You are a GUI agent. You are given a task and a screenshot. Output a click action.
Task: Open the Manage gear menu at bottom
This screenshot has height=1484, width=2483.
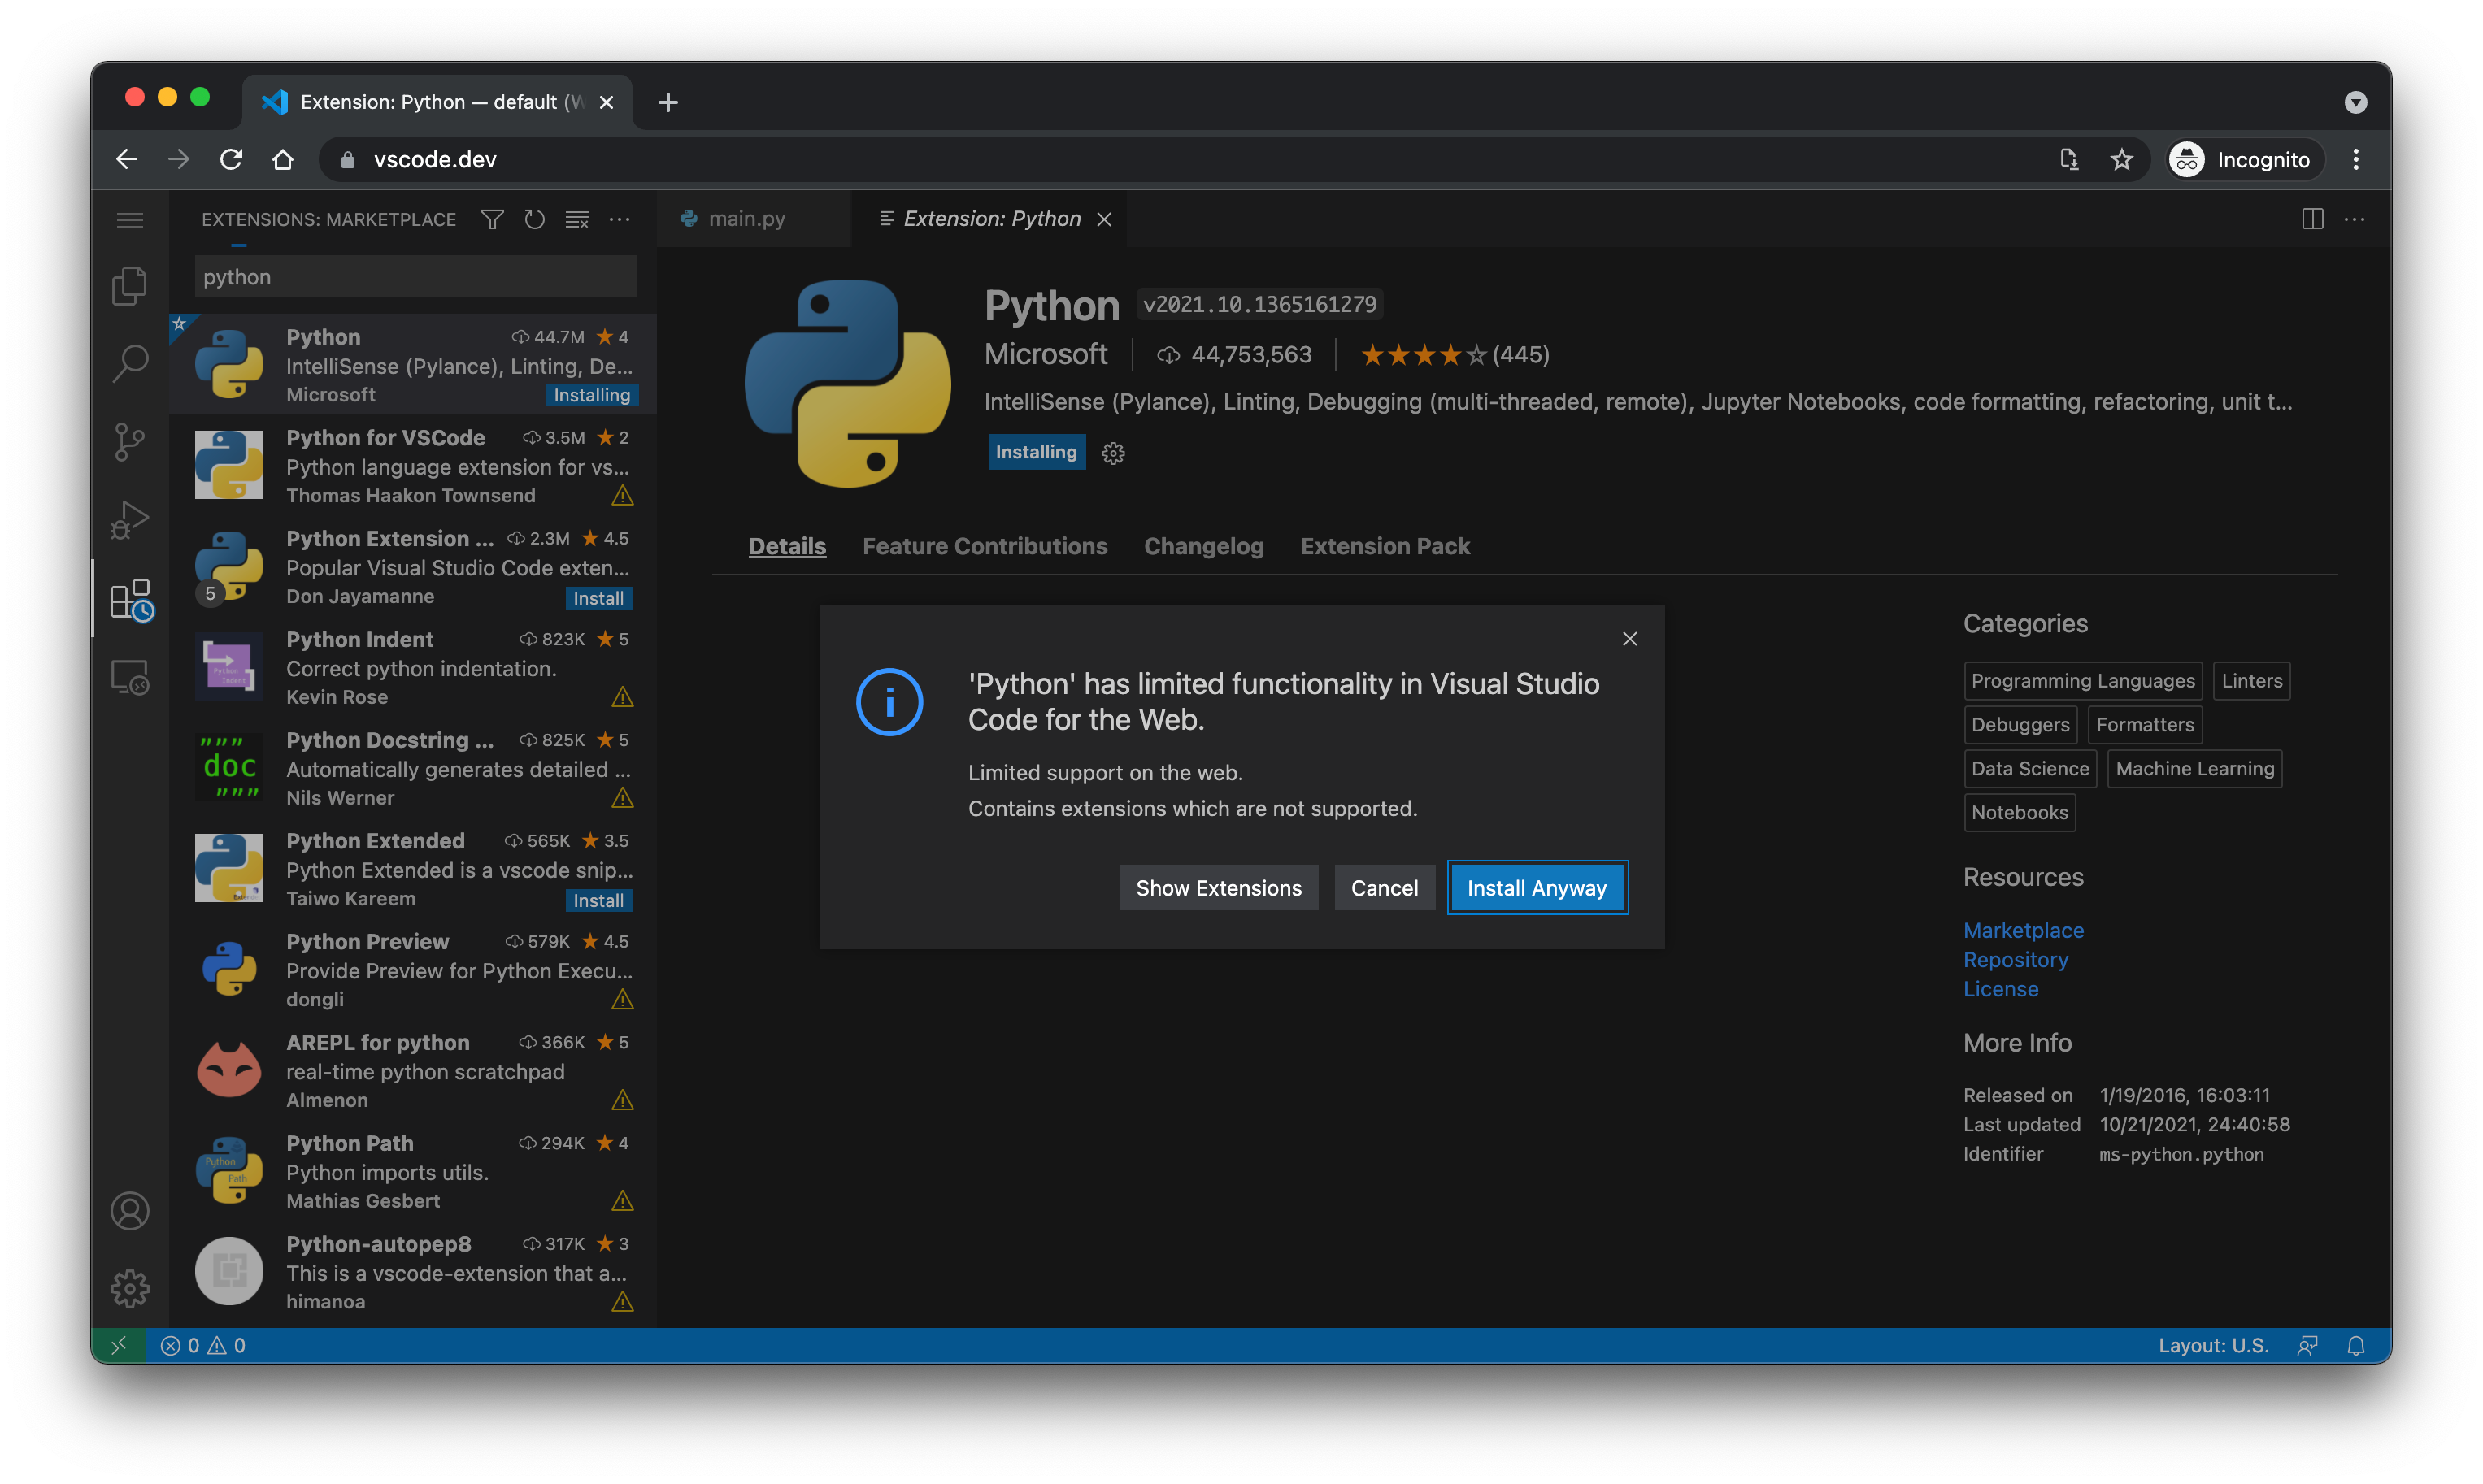point(130,1289)
